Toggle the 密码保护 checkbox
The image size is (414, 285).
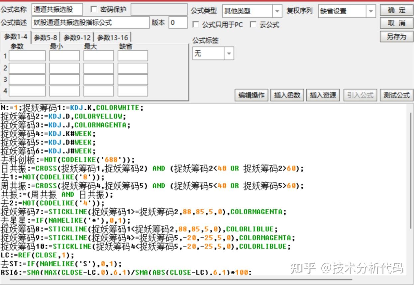coord(94,9)
